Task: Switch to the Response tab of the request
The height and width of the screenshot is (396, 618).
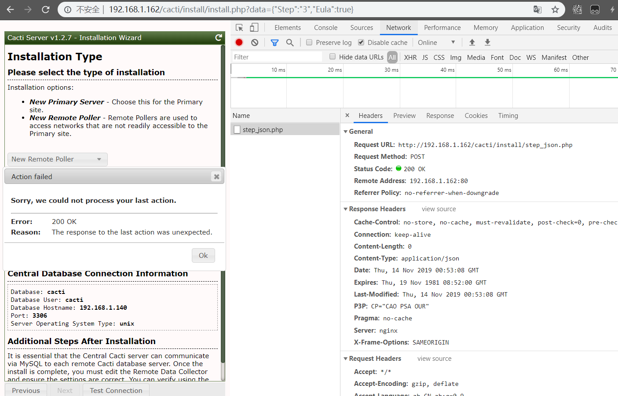Action: coord(440,115)
